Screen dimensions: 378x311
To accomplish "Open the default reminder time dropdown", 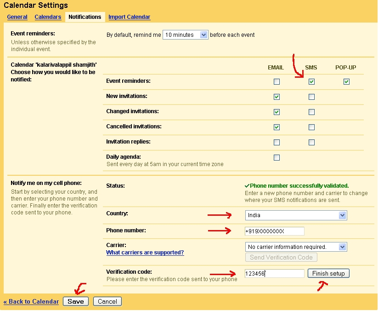I will (186, 35).
